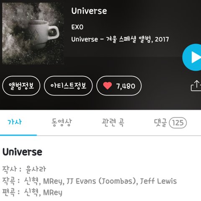Image resolution: width=201 pixels, height=201 pixels.
Task: Select lyricist 윤사라
Action: tap(36, 169)
